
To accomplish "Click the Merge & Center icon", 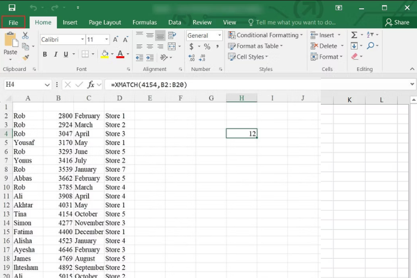I will tap(172, 46).
